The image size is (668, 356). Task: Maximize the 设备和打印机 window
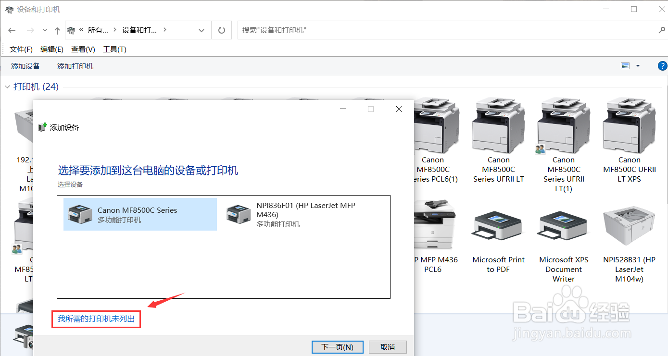(x=634, y=9)
